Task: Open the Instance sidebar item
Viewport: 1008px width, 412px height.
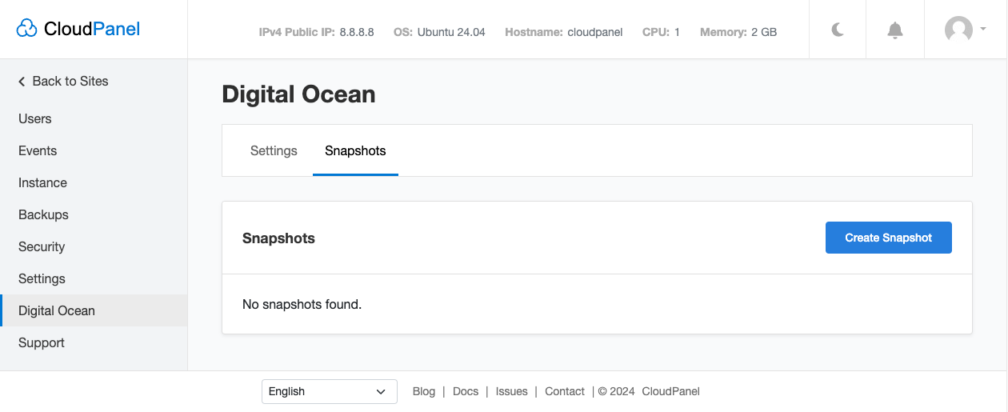Action: 42,182
